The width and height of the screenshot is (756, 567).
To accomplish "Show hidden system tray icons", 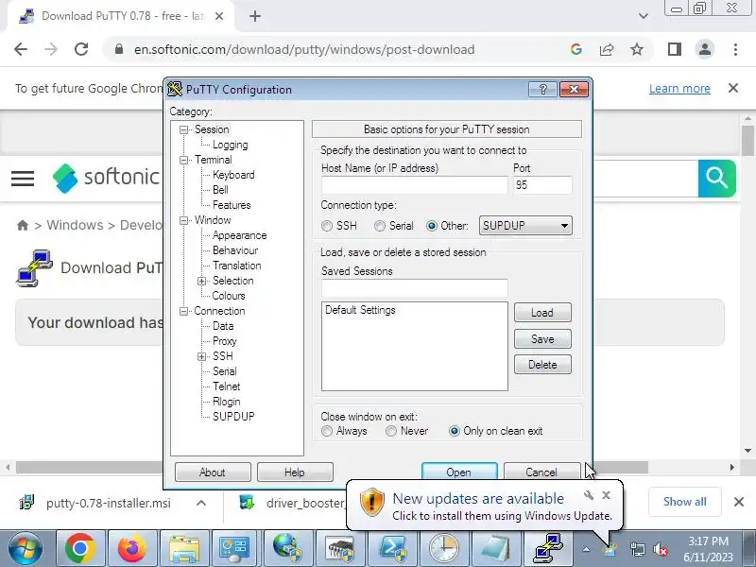I will click(x=586, y=549).
